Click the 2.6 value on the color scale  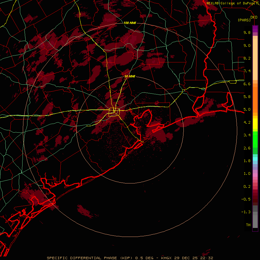247,148
